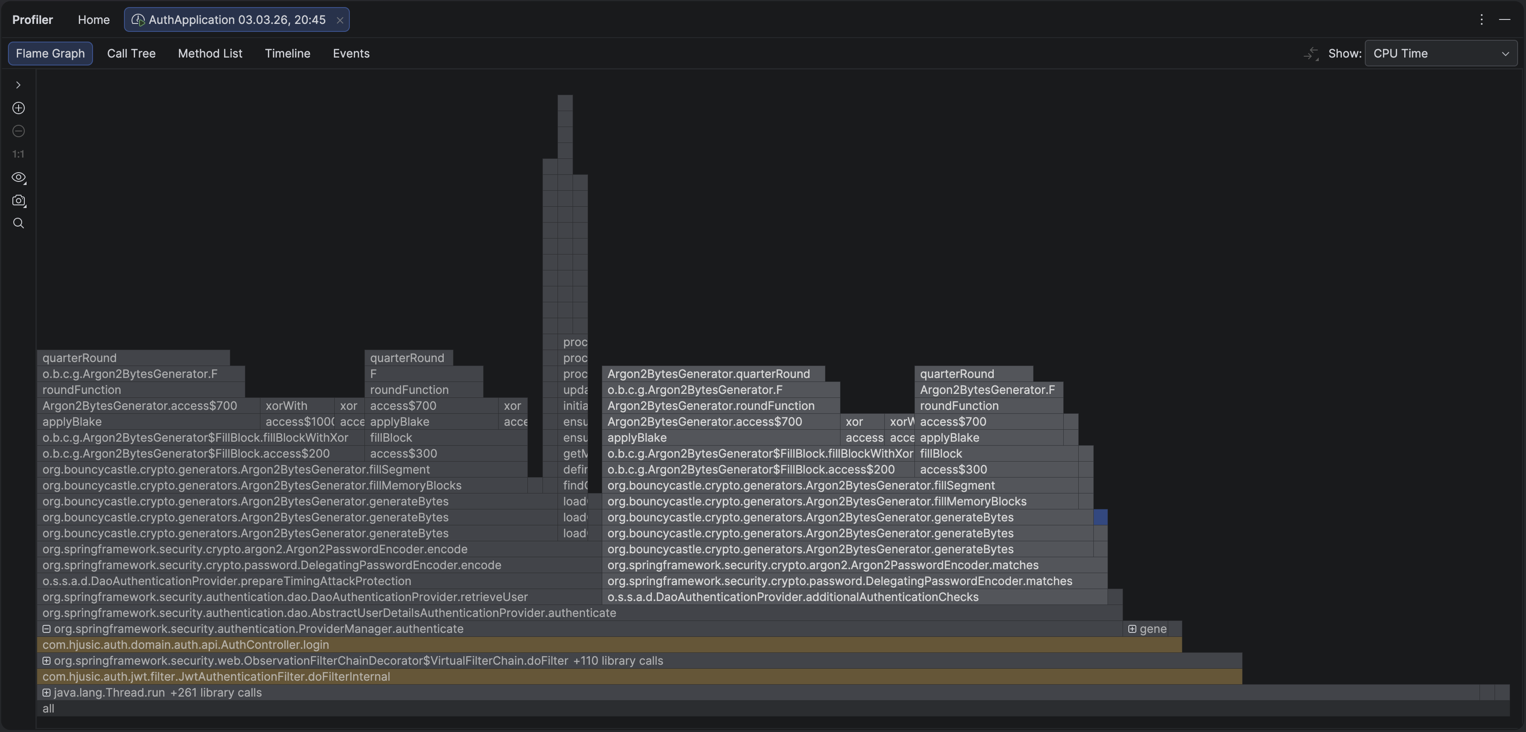Open the Events view

click(351, 53)
